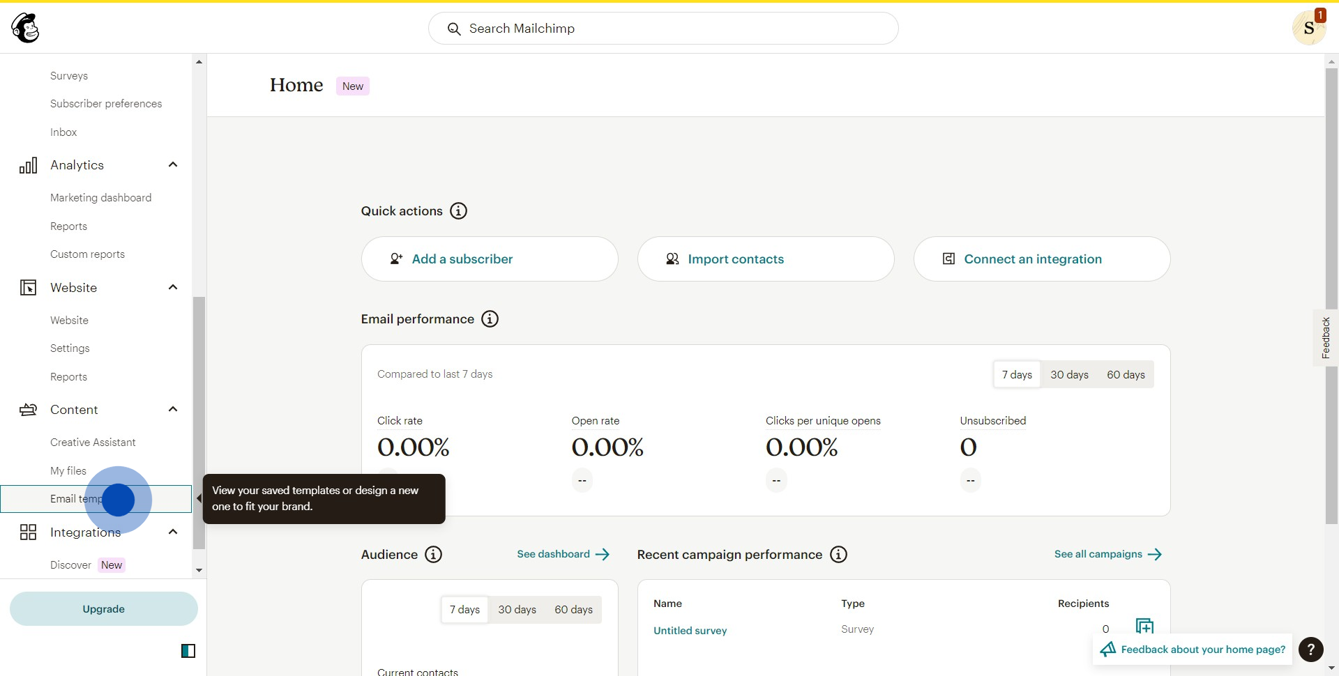The width and height of the screenshot is (1339, 676).
Task: Collapse sidebar using the panel toggle icon
Action: [188, 651]
